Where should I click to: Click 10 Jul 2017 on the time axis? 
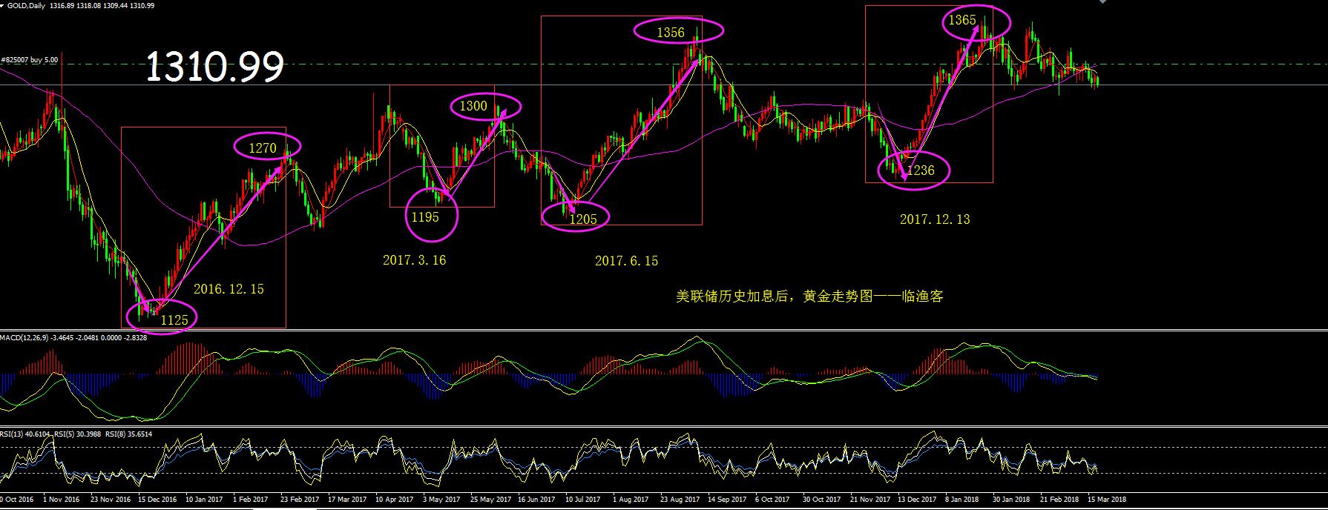tap(584, 500)
